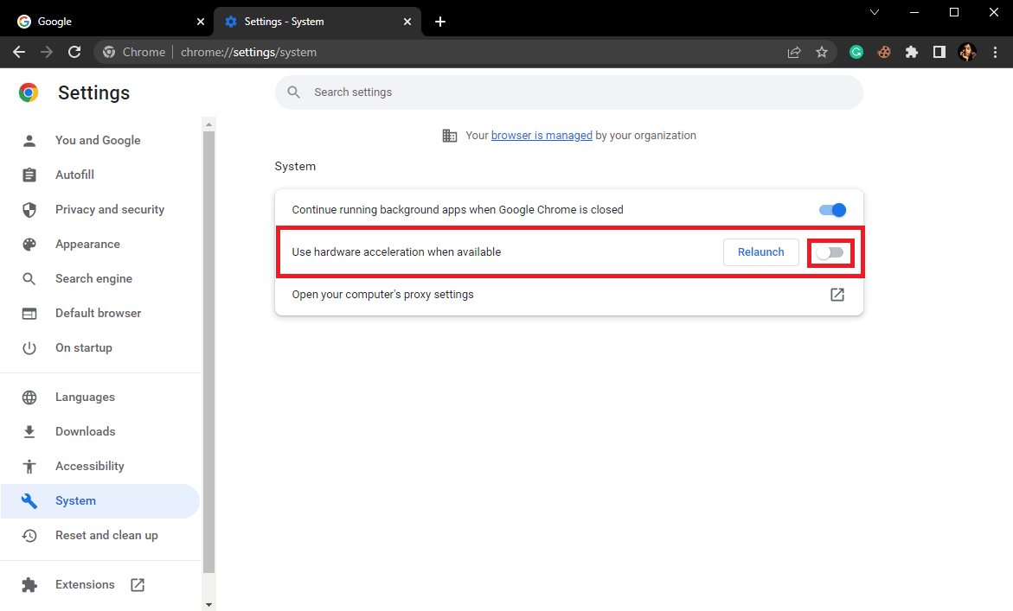The image size is (1013, 611).
Task: Open Accessibility settings
Action: (x=100, y=467)
